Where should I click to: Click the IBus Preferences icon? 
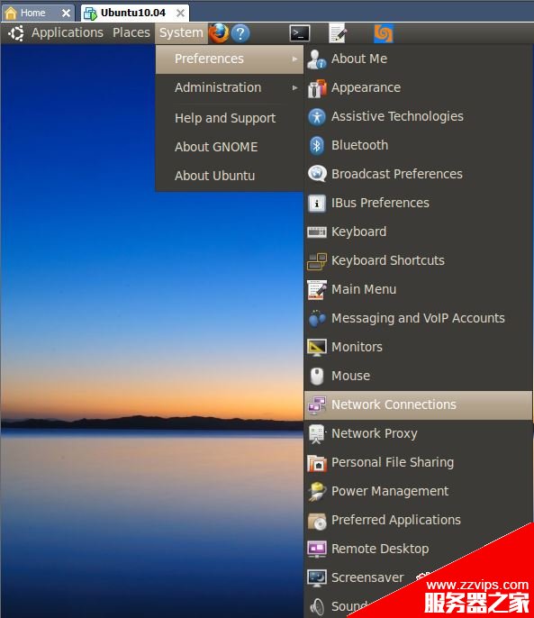pyautogui.click(x=317, y=204)
